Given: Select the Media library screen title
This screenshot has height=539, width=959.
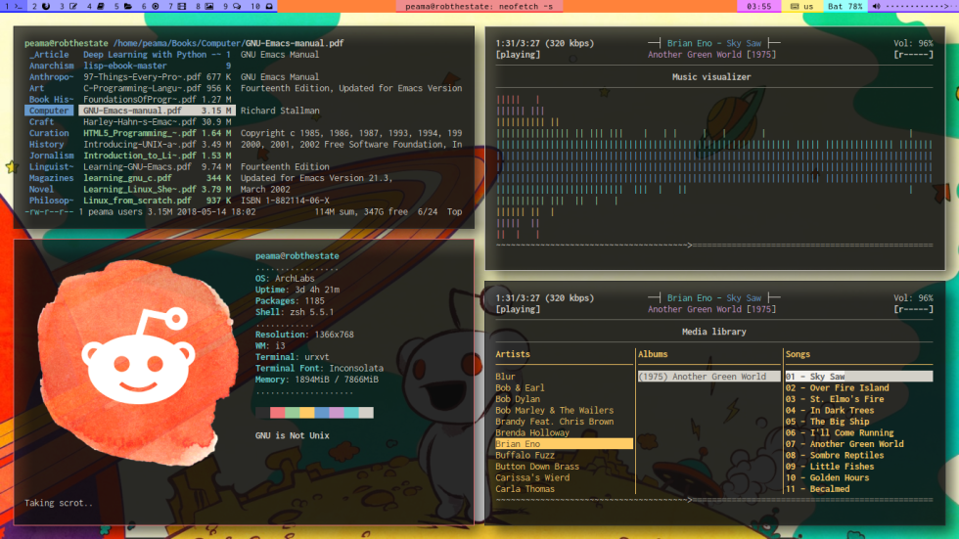Looking at the screenshot, I should tap(713, 332).
